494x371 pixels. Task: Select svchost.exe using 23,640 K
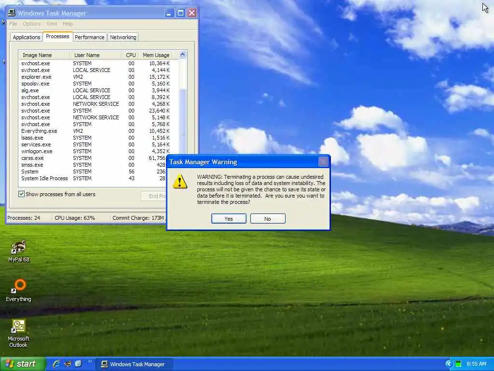pos(96,111)
